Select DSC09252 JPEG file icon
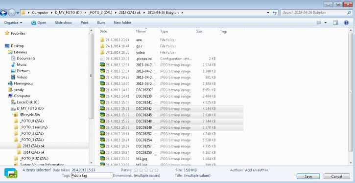The image size is (355, 183). tap(102, 134)
